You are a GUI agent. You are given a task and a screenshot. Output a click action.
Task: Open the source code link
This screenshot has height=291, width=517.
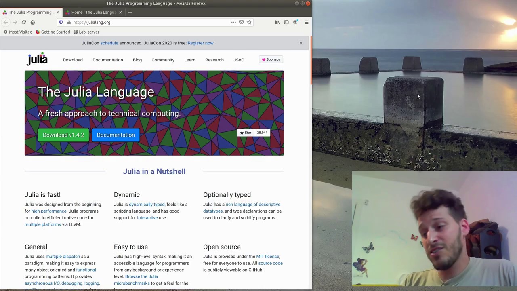(x=271, y=263)
